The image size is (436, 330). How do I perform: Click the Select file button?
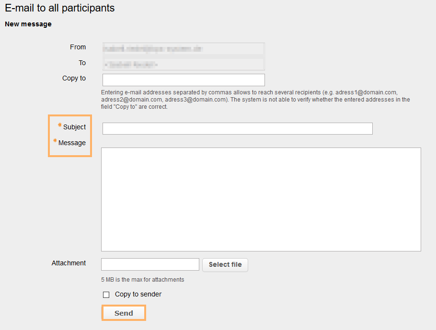coord(225,264)
